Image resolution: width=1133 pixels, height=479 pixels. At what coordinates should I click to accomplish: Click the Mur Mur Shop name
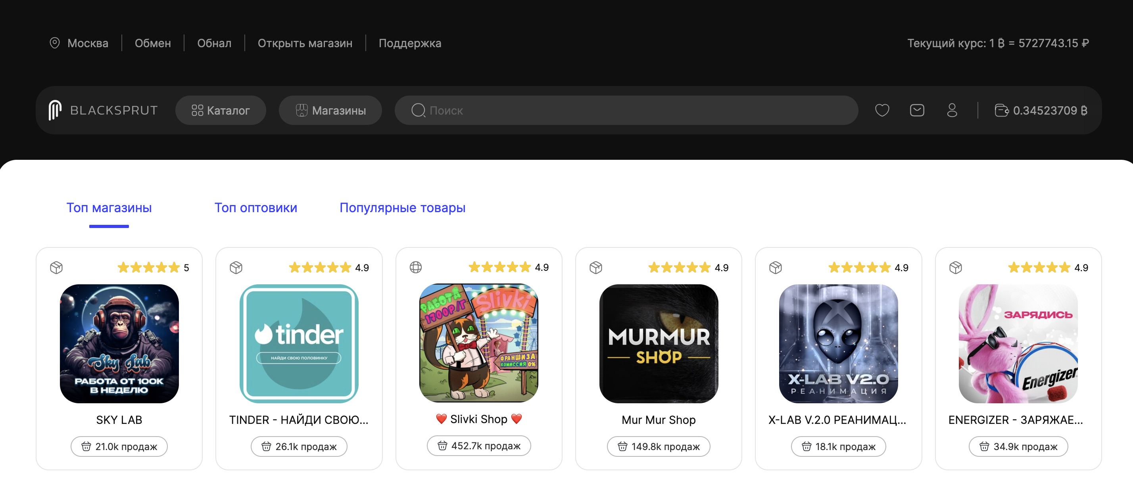point(659,420)
